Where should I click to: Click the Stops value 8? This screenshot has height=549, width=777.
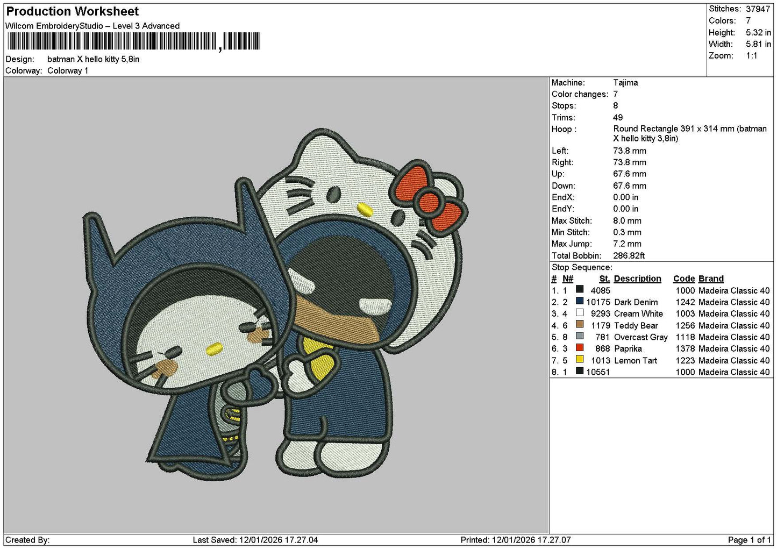pos(616,106)
